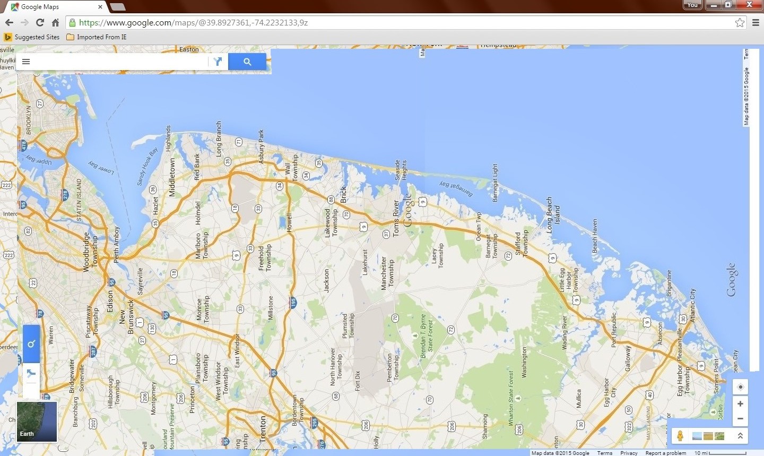Zoom out with the minus button
Screen dimensions: 764x456
(x=740, y=419)
